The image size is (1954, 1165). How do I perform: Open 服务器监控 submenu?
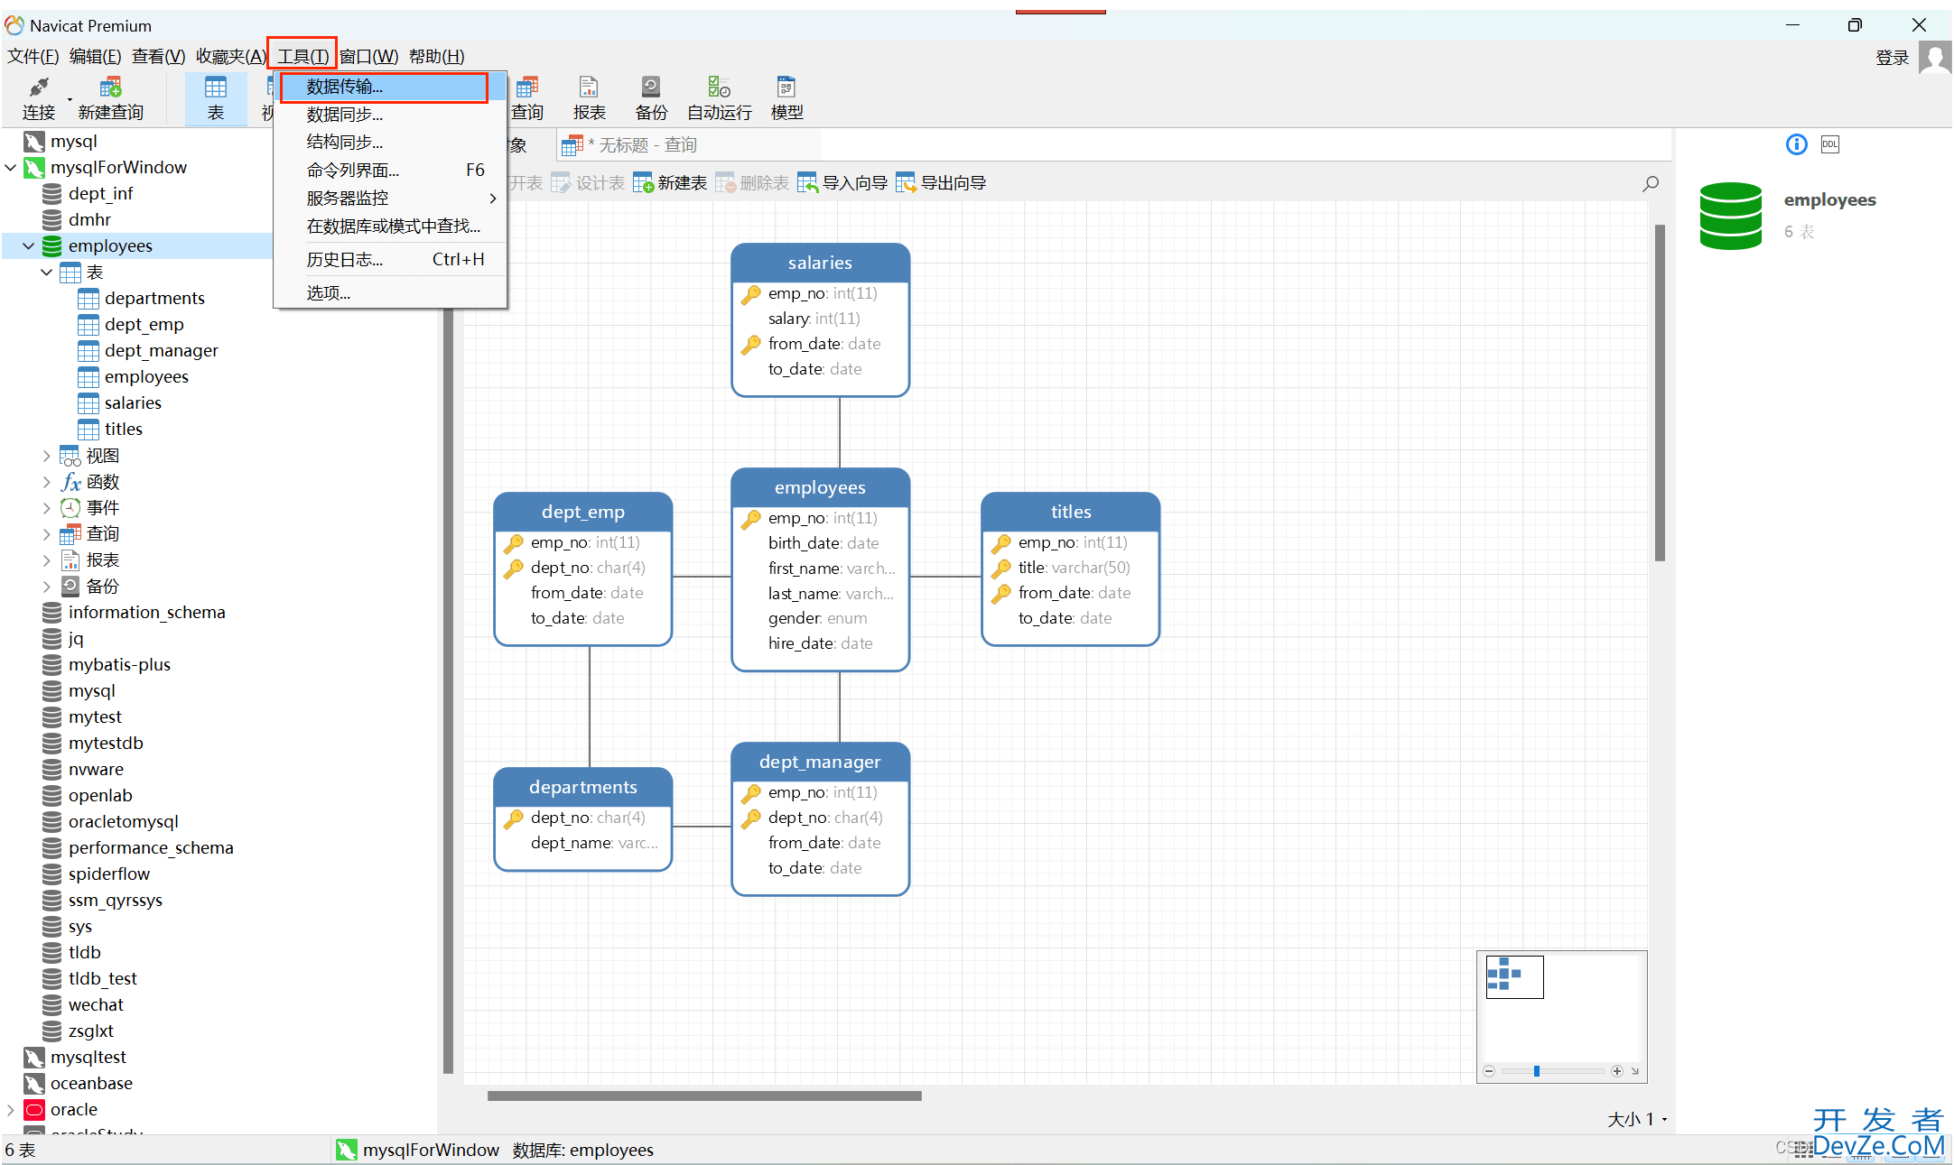(x=390, y=198)
